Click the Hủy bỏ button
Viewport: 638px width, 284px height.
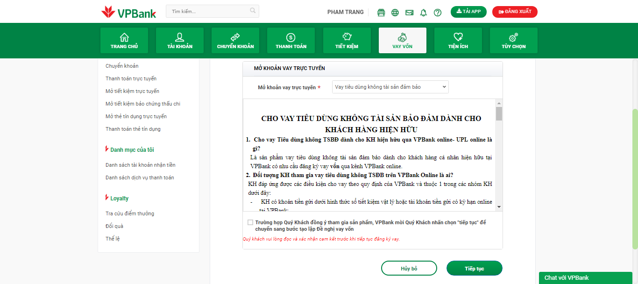click(x=409, y=269)
